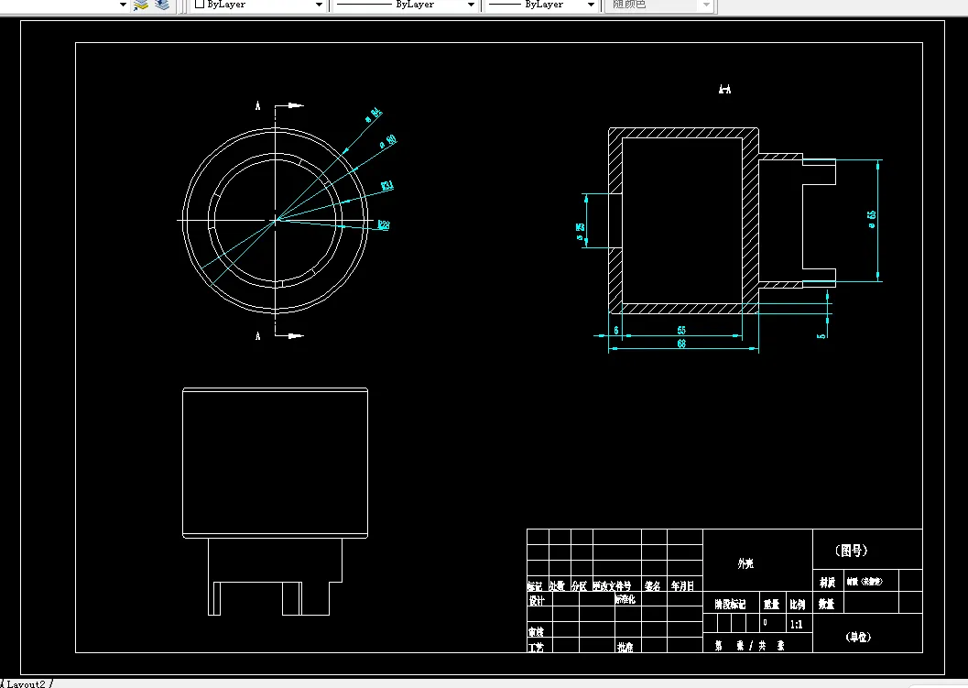Select the 比例 header cell
968x688 pixels.
[797, 604]
